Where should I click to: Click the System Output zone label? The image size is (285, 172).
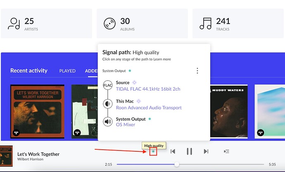click(x=114, y=71)
